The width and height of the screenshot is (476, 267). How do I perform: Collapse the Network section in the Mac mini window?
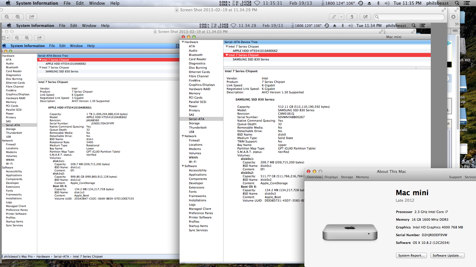coord(183,136)
